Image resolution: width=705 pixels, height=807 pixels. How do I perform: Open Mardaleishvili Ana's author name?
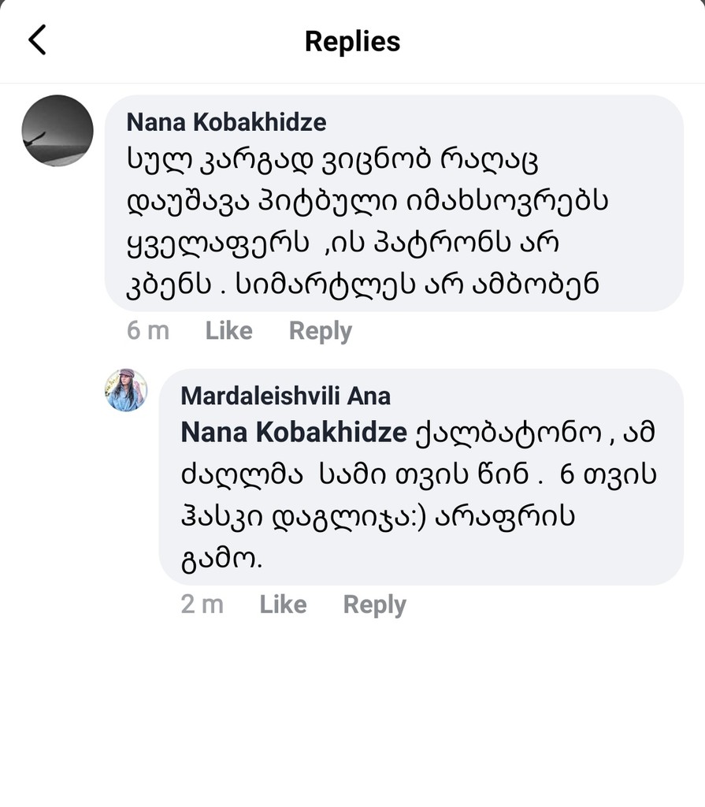(285, 396)
